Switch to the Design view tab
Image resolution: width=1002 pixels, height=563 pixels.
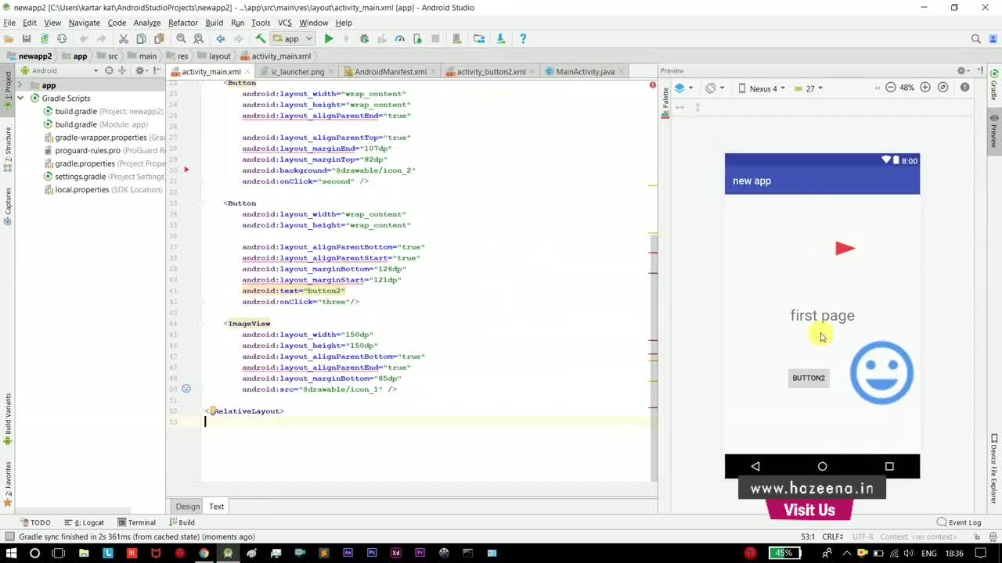click(x=187, y=507)
